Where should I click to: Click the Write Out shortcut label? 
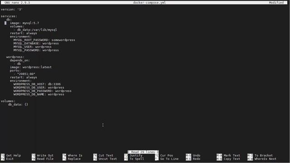(x=45, y=155)
